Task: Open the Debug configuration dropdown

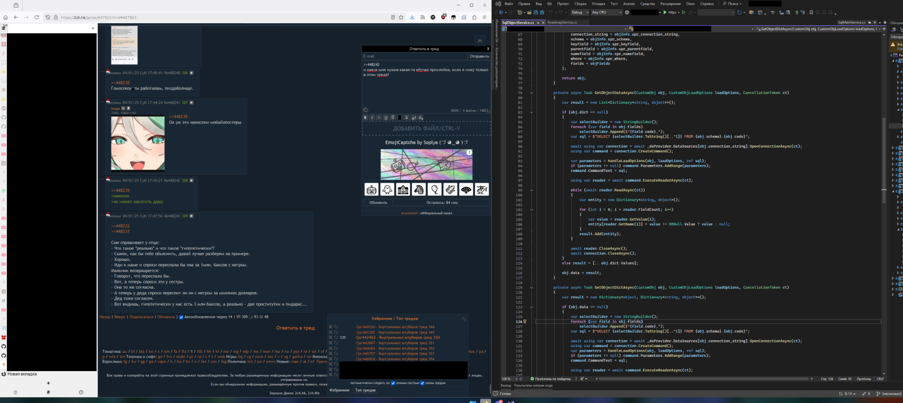Action: pyautogui.click(x=579, y=12)
